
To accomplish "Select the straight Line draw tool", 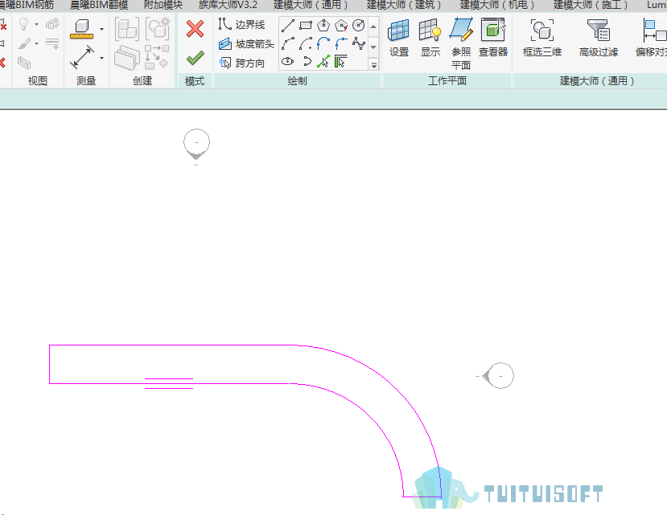I will coord(288,26).
